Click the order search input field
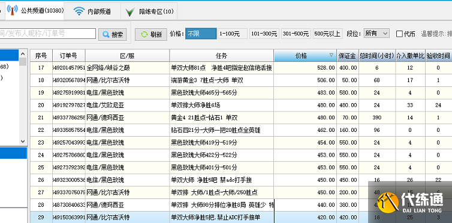This screenshot has height=223, width=452. click(x=47, y=34)
